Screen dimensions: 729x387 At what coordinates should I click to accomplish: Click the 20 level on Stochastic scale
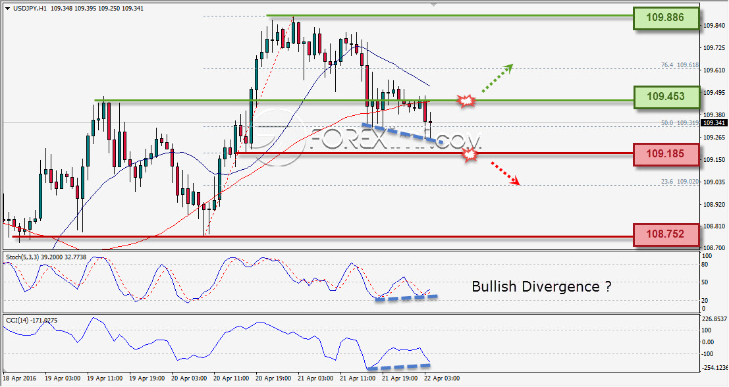click(x=705, y=301)
